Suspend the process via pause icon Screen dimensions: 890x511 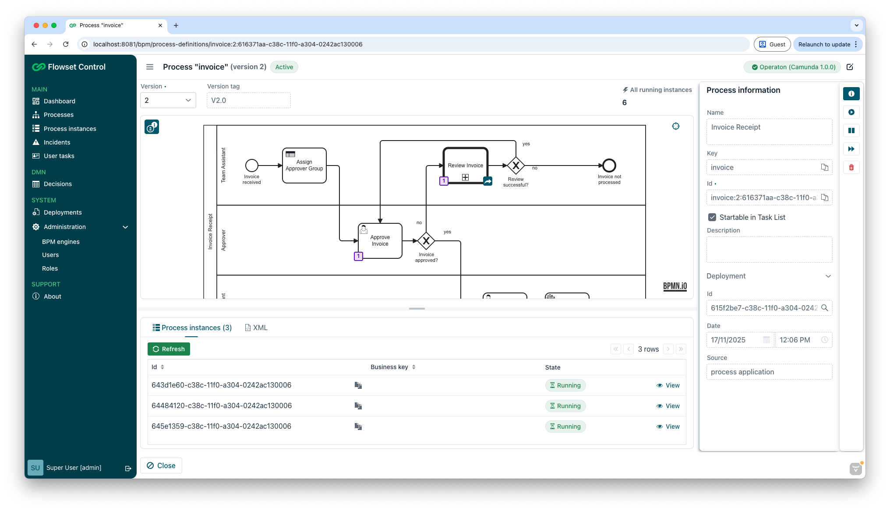tap(851, 130)
